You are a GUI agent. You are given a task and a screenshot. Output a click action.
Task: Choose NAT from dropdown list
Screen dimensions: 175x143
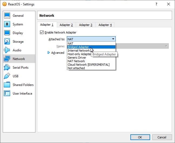click(x=91, y=44)
